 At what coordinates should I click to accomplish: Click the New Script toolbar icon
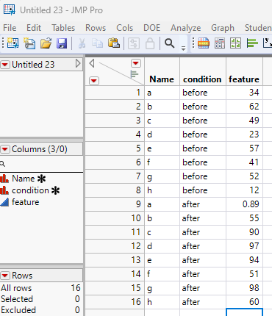coord(29,43)
